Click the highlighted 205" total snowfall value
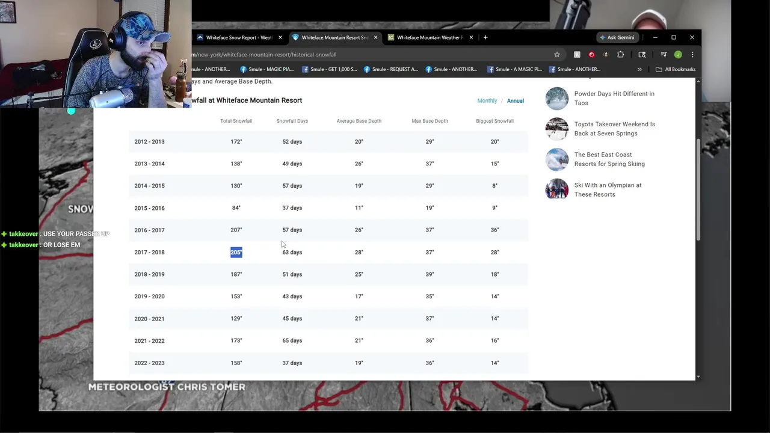The width and height of the screenshot is (770, 433). (236, 252)
